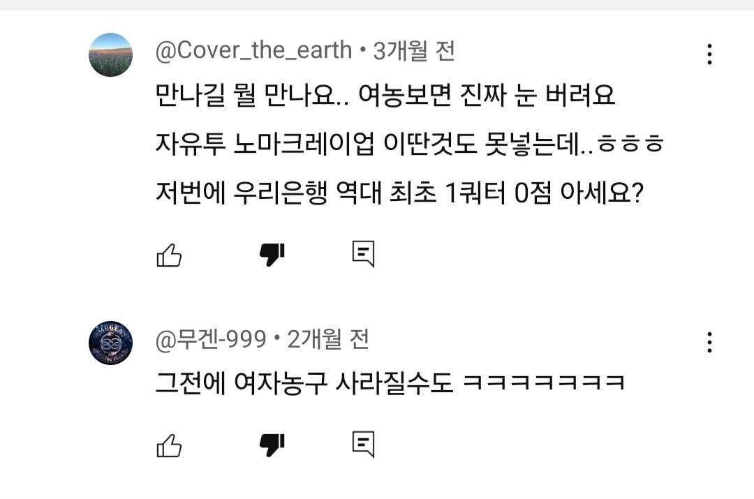Select the line starting 만나길 뭘 만나요
Screen dimensions: 754x499
(x=385, y=95)
